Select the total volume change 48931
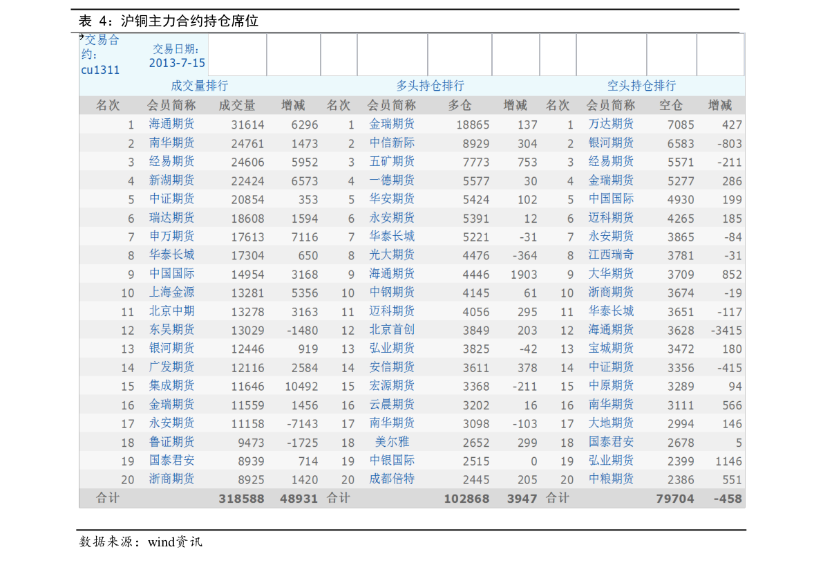Screen dimensions: 823x563 click(299, 499)
